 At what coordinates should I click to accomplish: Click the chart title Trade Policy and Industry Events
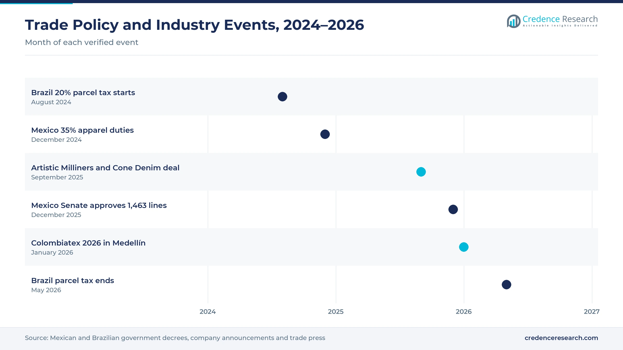point(194,25)
